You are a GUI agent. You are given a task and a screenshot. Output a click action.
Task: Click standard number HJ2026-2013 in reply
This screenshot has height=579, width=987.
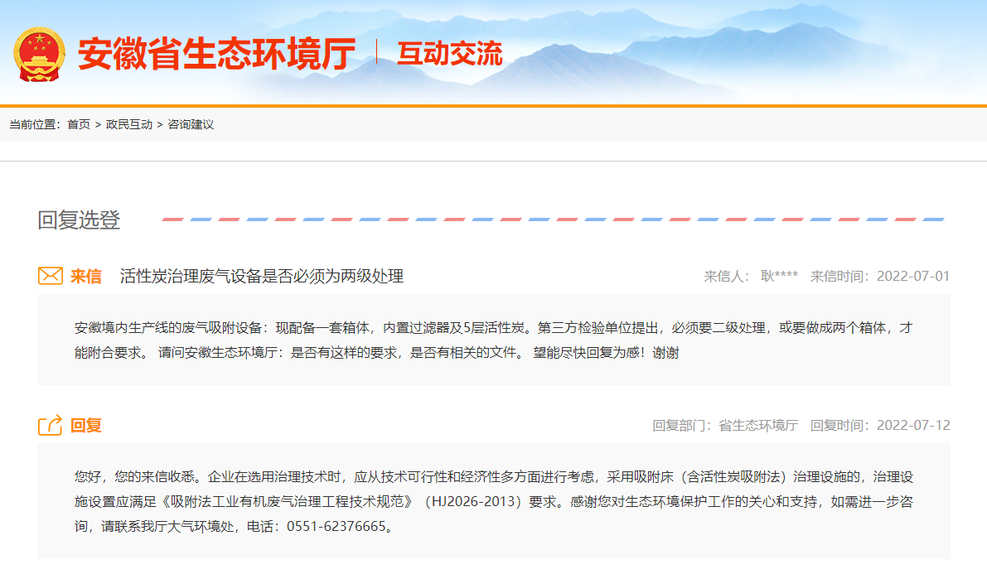(x=474, y=502)
